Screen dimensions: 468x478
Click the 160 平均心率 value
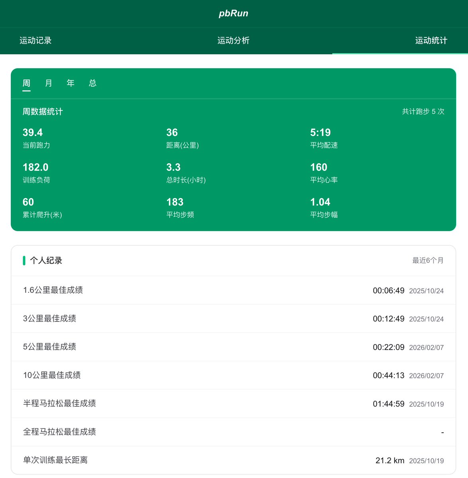(x=319, y=167)
